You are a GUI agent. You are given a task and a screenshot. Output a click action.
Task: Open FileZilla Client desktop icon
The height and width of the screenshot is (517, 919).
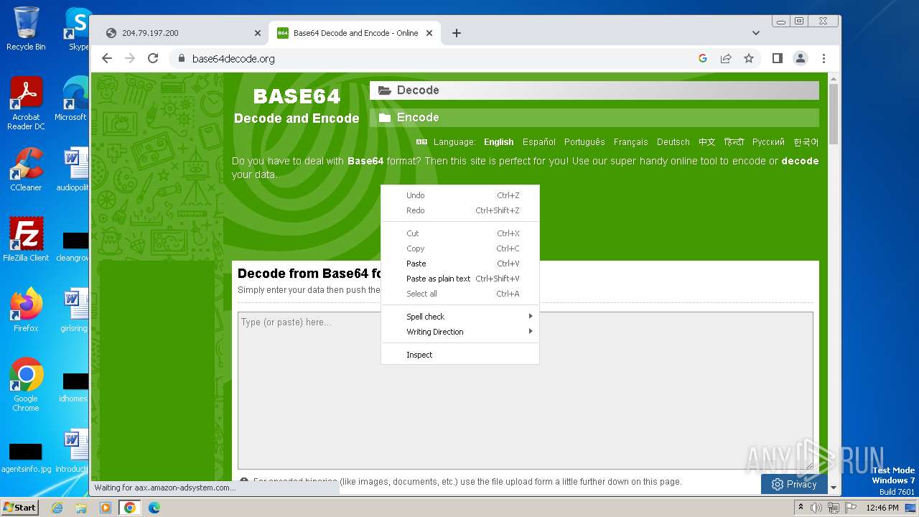26,240
